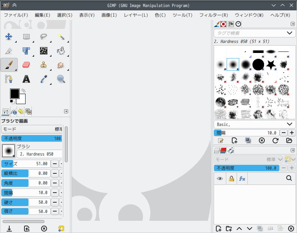
Task: Select the star-shaped brush thumbnail
Action: [x=271, y=65]
